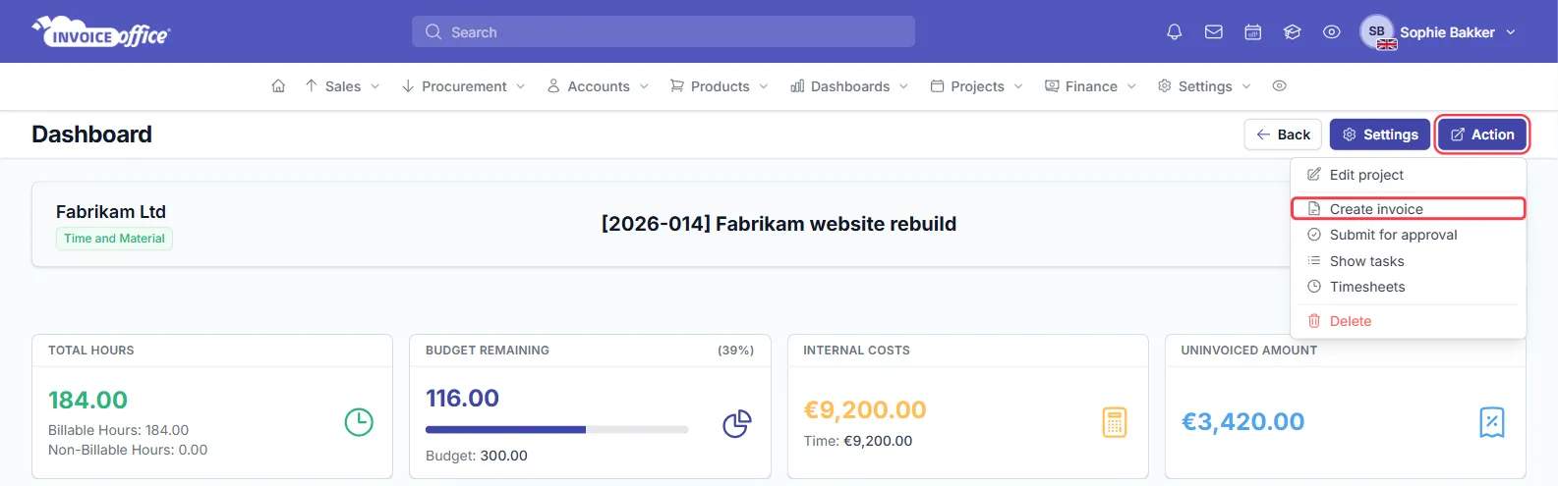Click the €9,200.00 internal costs amount
1558x486 pixels.
pos(865,409)
